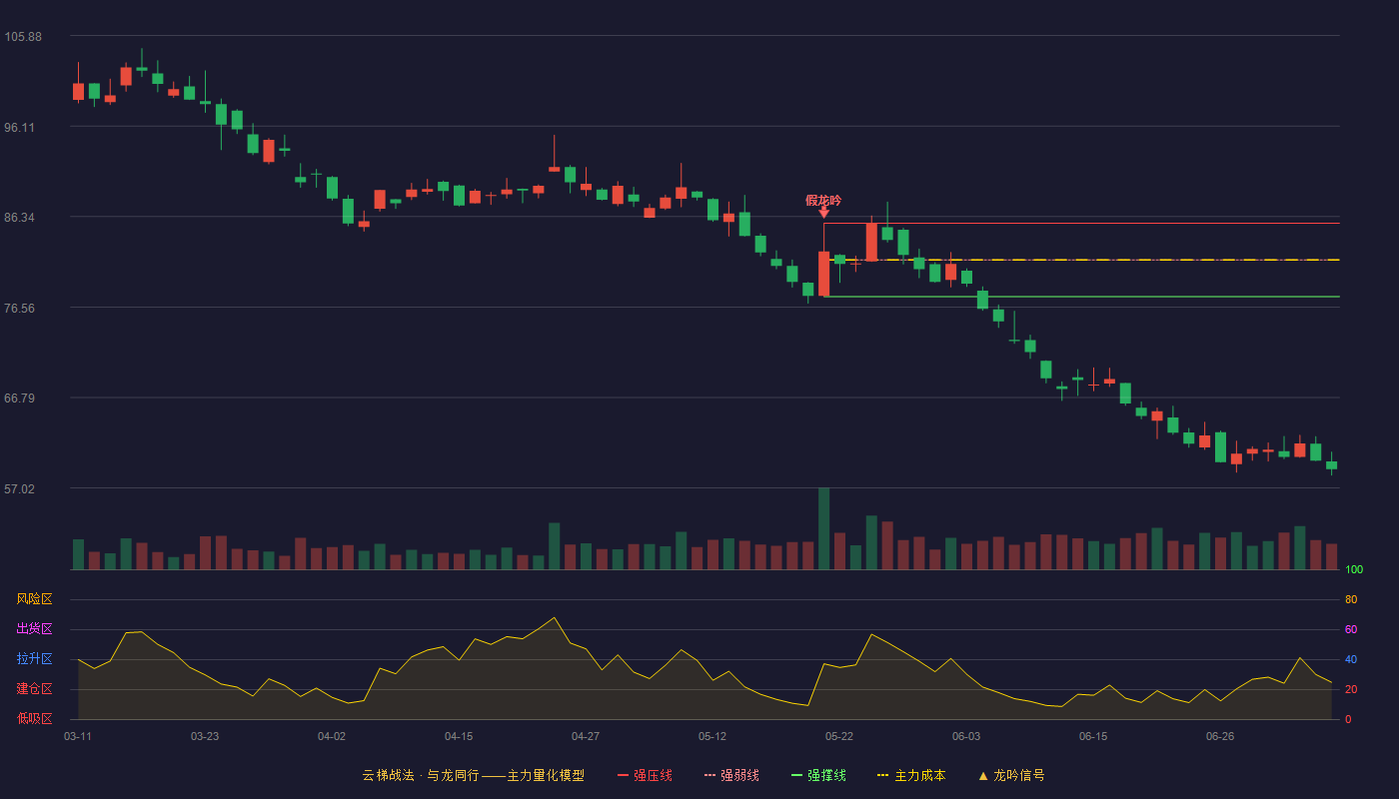Click the 低吸区 zone label

(x=34, y=718)
